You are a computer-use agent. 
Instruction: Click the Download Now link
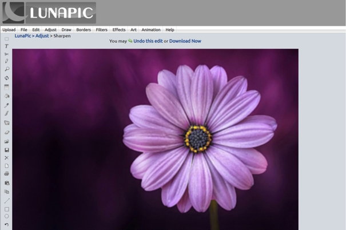click(185, 41)
